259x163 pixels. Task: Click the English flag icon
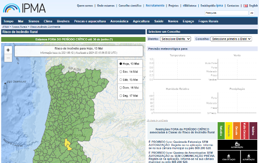coord(246,6)
